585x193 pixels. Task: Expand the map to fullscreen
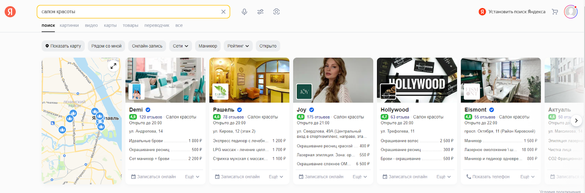113,66
